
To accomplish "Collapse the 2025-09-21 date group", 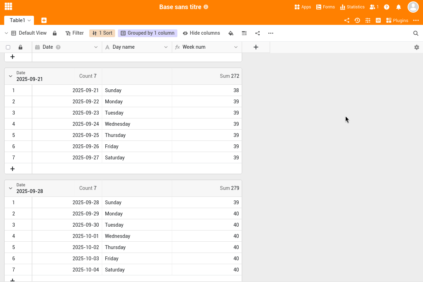I will [10, 76].
